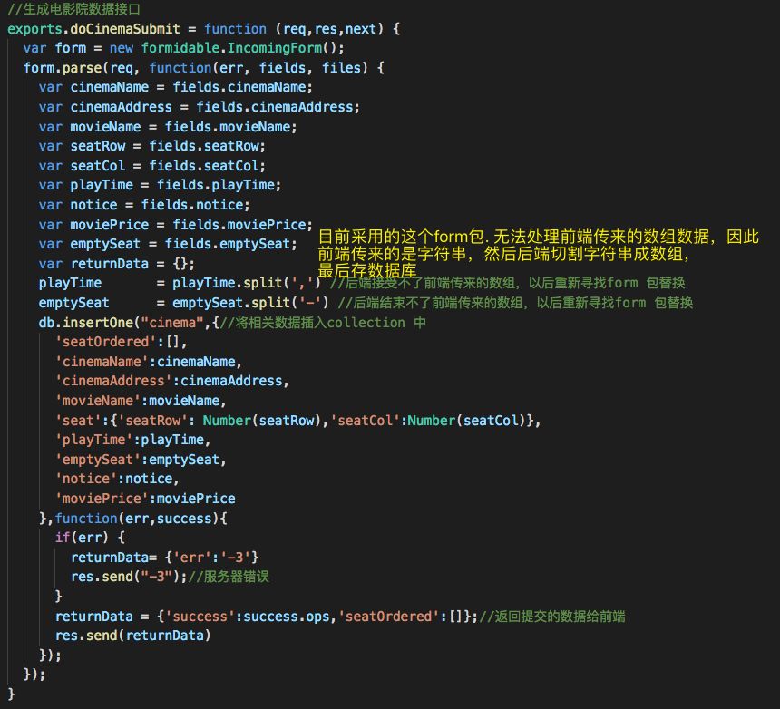Click 'Number(seatRow)' in the seat line
The height and width of the screenshot is (709, 780).
[x=262, y=421]
